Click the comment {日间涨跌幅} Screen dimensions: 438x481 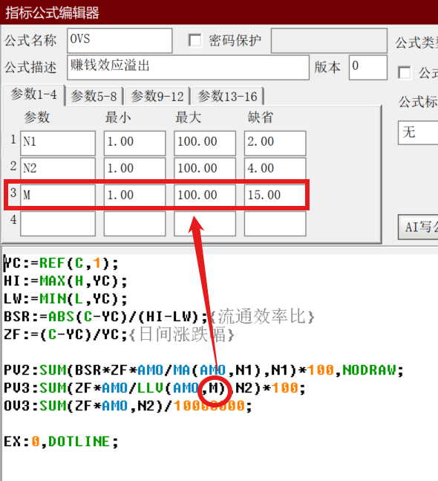tap(182, 335)
